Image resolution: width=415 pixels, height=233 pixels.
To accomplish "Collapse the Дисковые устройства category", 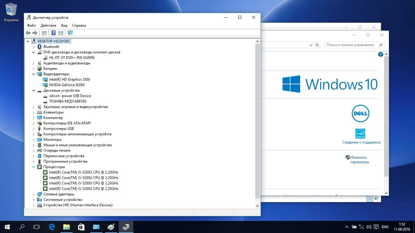I will (34, 90).
